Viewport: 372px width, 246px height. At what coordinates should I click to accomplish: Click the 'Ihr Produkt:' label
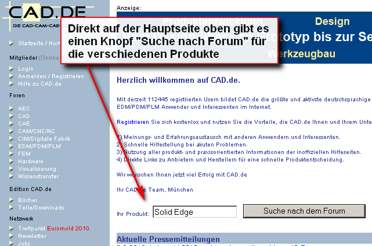click(133, 214)
